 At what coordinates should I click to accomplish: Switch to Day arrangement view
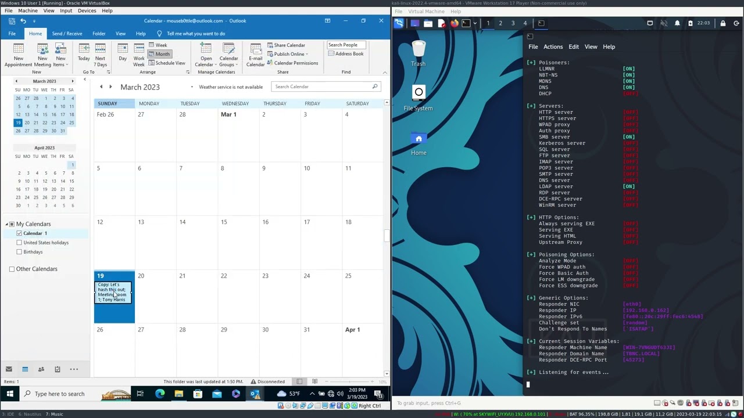tap(123, 52)
